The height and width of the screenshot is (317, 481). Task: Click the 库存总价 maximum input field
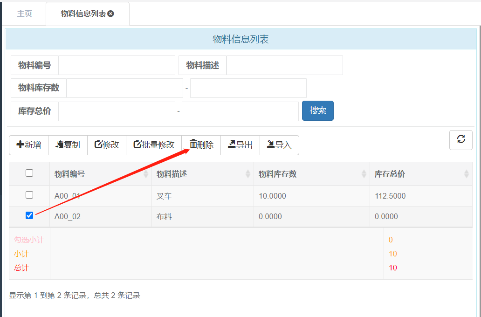pos(240,111)
